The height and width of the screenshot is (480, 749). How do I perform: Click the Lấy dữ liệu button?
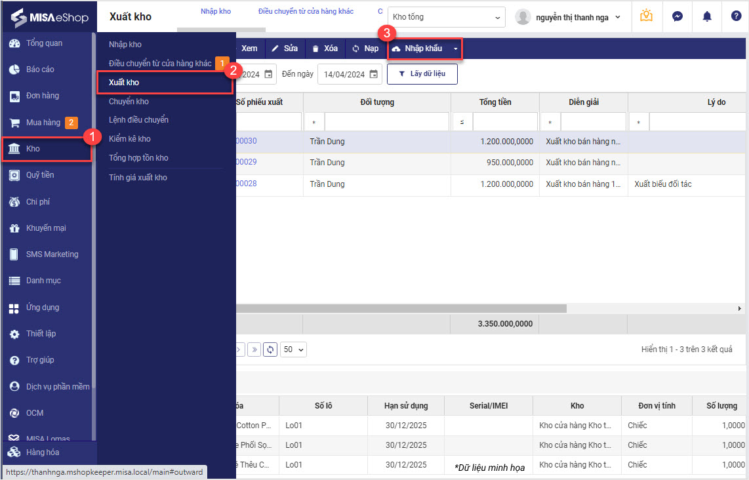[422, 74]
